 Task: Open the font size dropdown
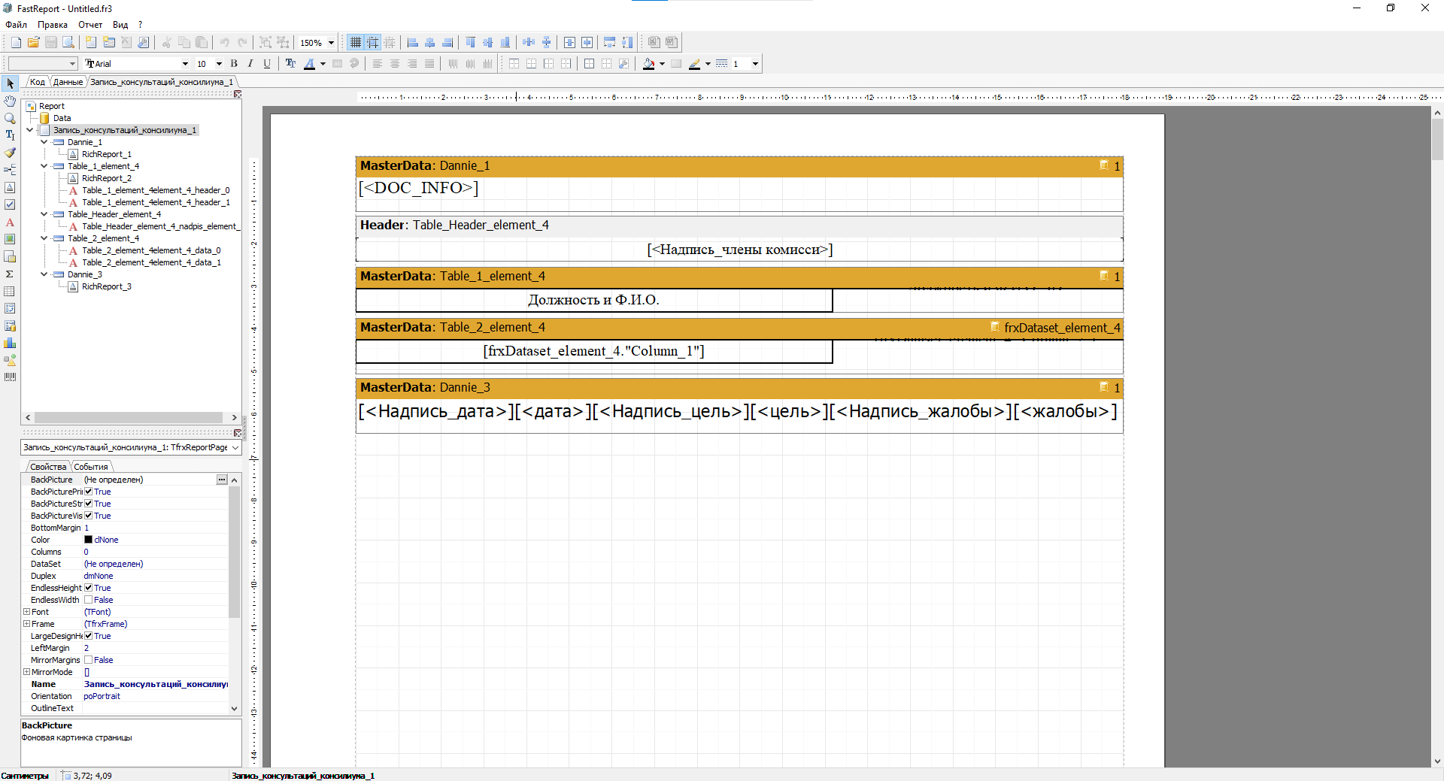click(219, 64)
